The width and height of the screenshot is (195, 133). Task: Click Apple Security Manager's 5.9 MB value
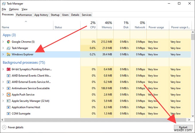pos(108,101)
